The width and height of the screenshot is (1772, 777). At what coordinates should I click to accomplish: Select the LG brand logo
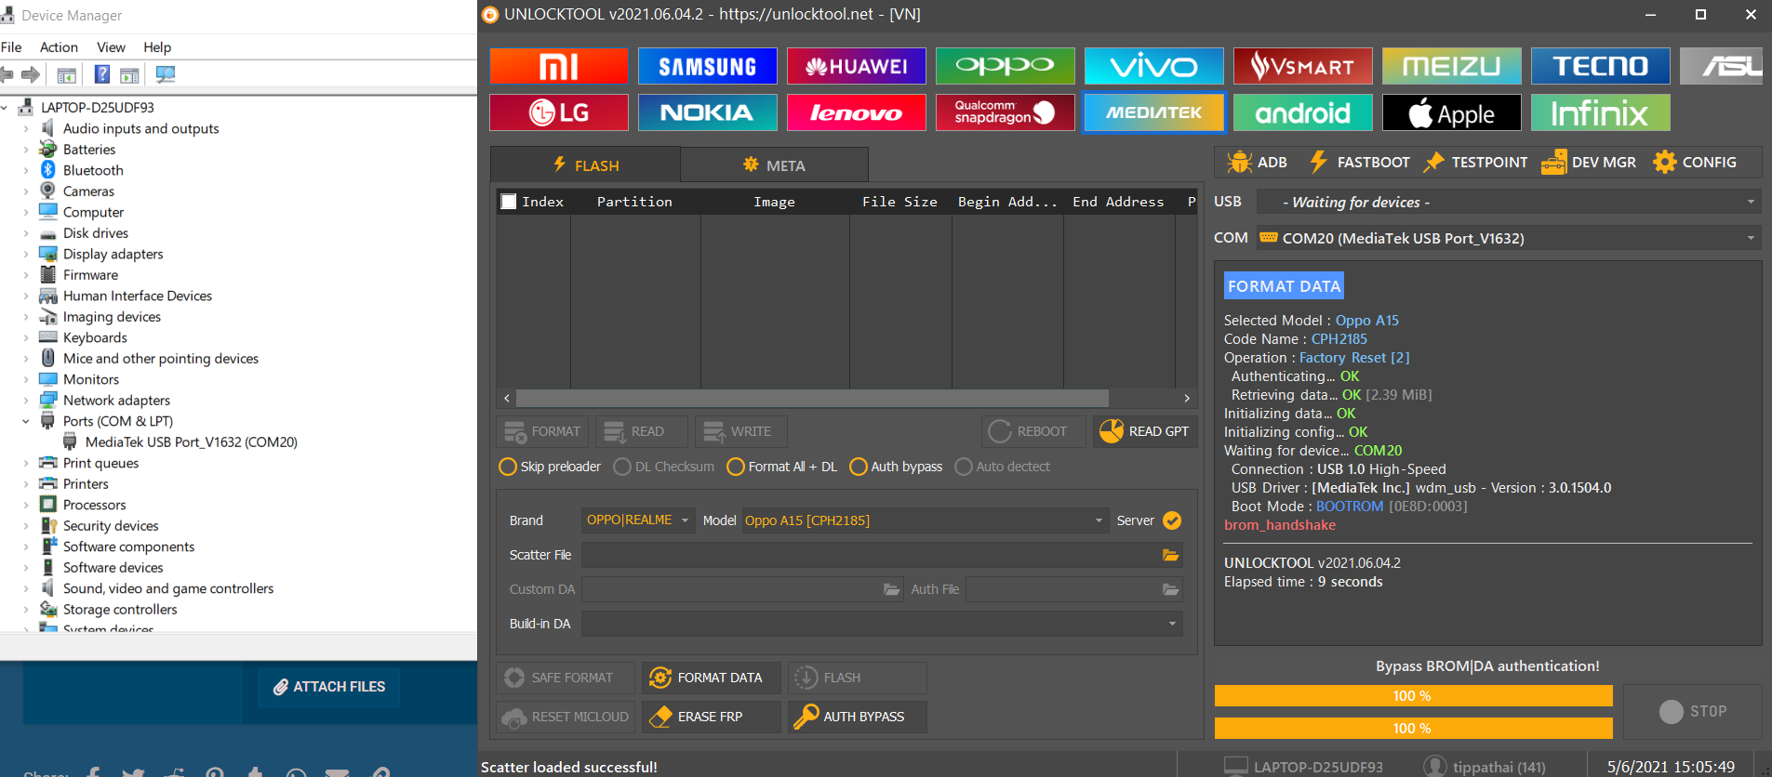point(559,112)
